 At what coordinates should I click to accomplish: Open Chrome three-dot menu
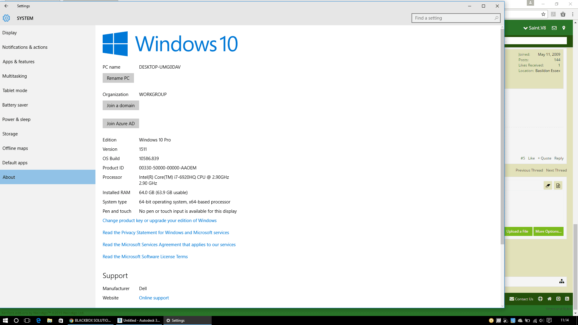[573, 14]
